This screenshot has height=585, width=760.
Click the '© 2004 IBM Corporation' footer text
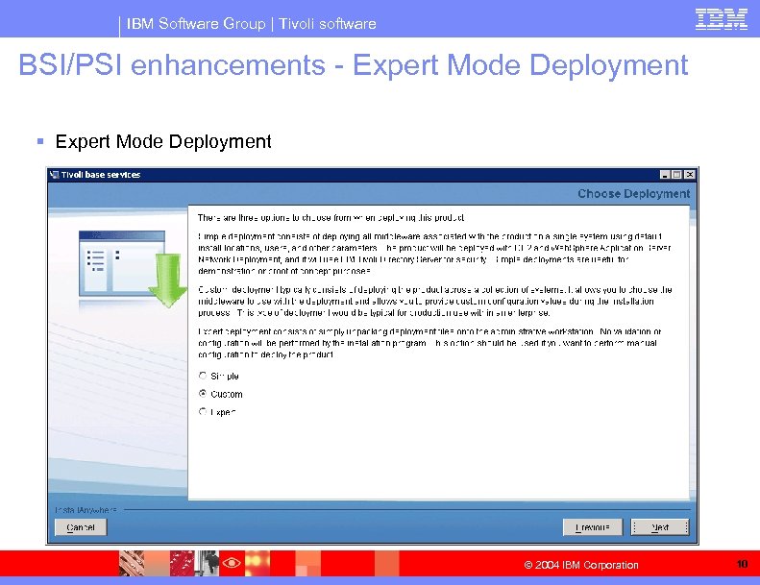click(581, 565)
